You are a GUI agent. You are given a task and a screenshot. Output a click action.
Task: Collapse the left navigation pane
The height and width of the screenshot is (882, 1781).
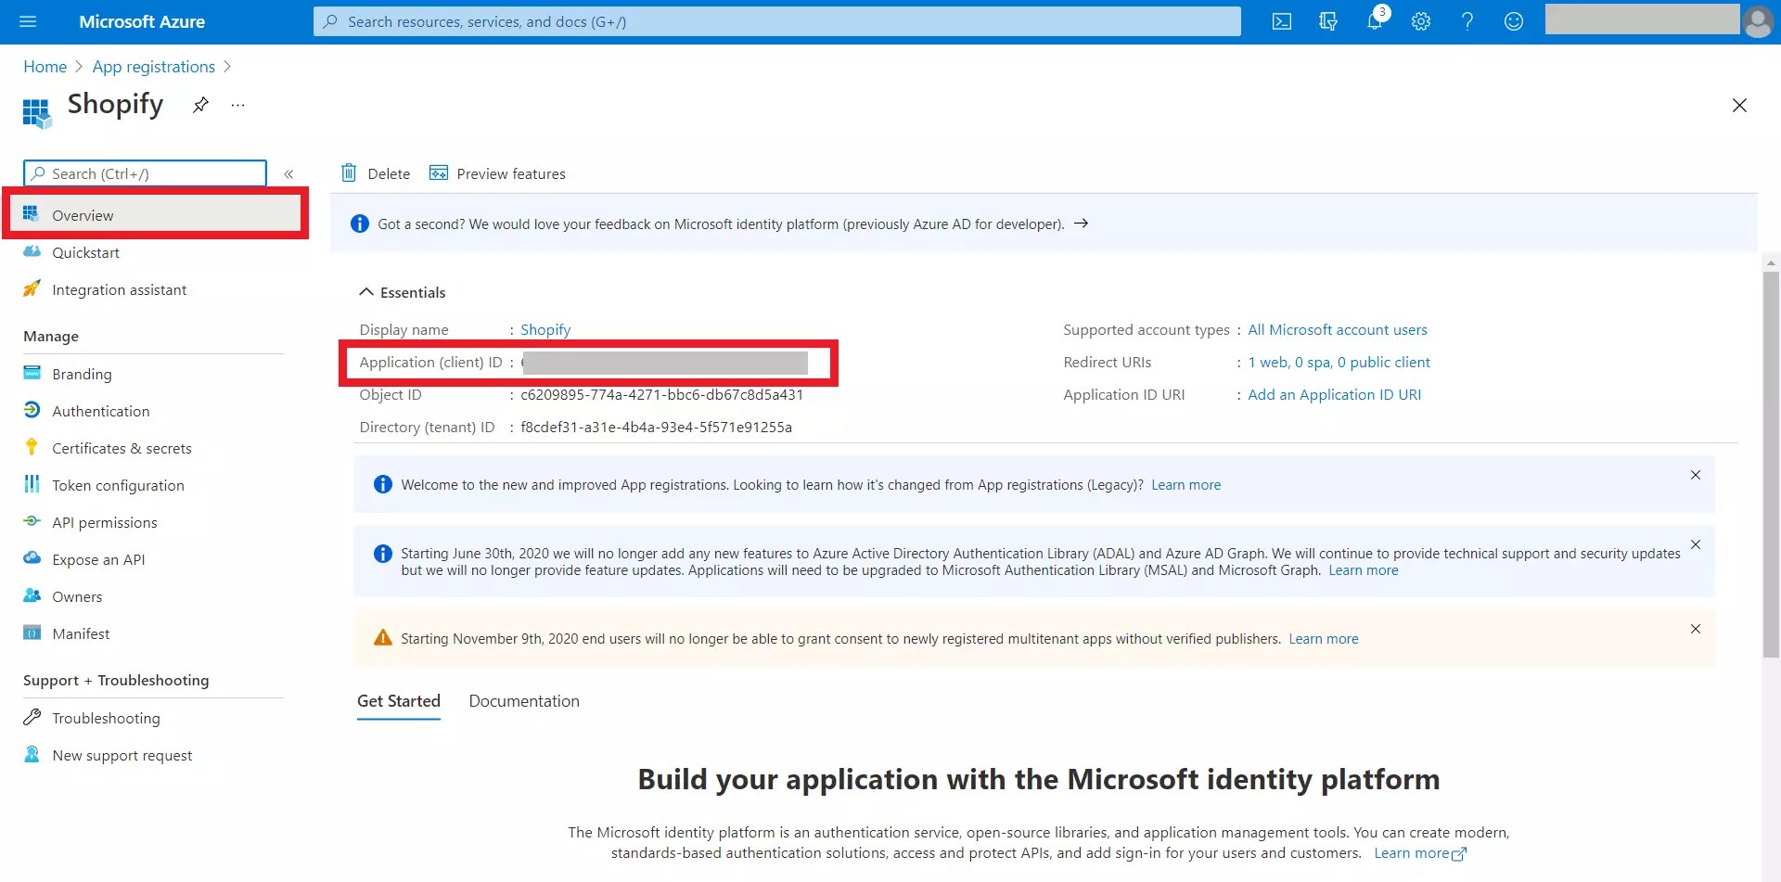click(289, 173)
